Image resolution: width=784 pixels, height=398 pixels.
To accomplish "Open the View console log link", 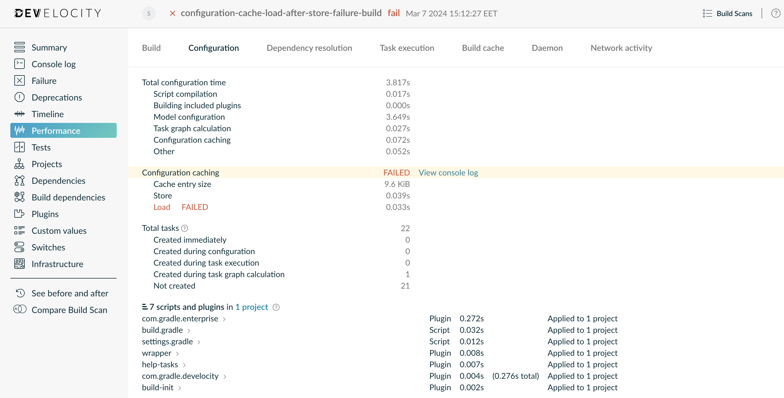I will pos(448,173).
